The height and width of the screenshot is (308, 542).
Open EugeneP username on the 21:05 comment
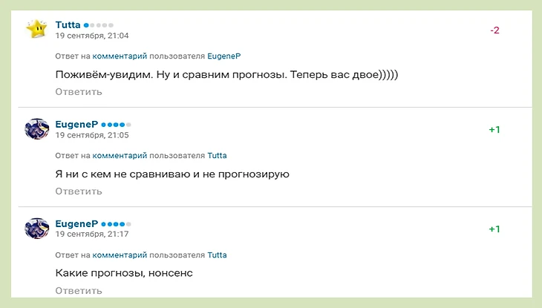click(x=76, y=125)
